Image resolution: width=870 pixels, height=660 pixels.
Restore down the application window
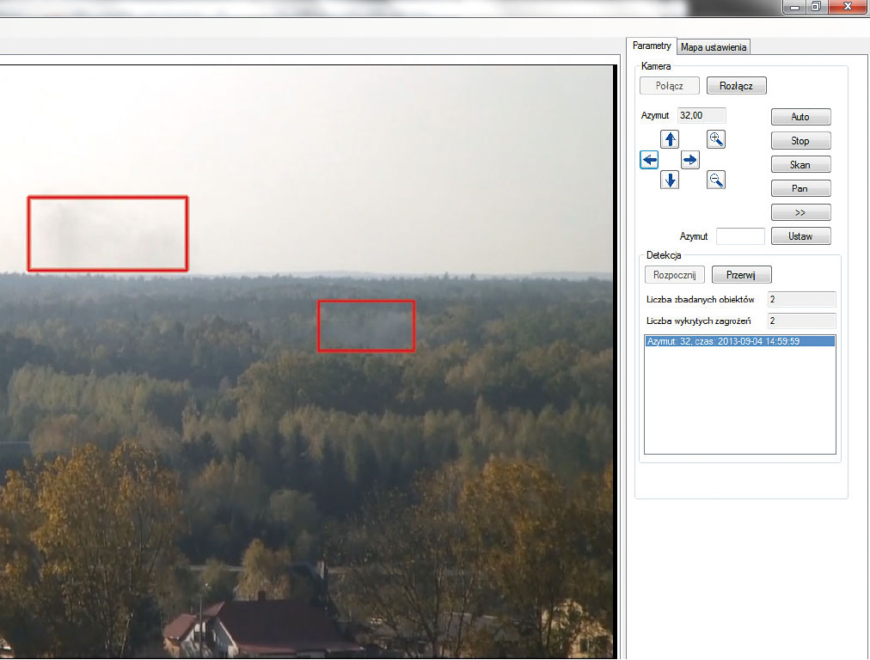(817, 7)
